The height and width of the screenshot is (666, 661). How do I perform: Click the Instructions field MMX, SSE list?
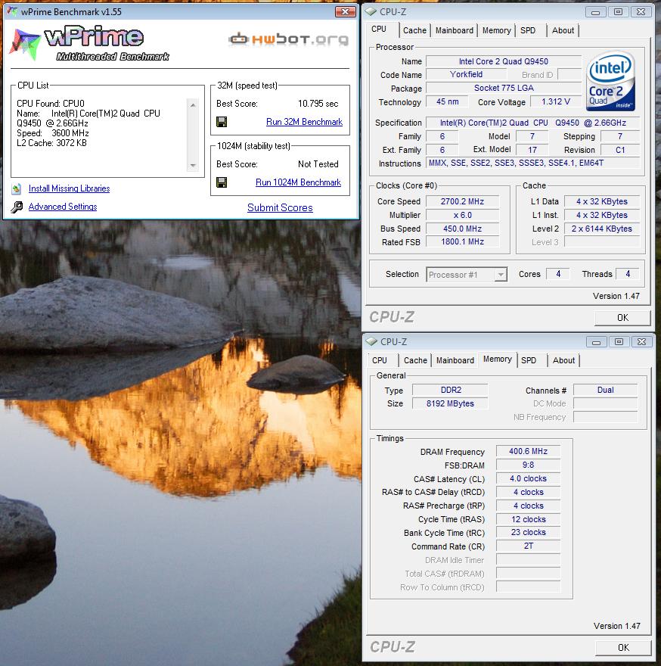point(532,163)
